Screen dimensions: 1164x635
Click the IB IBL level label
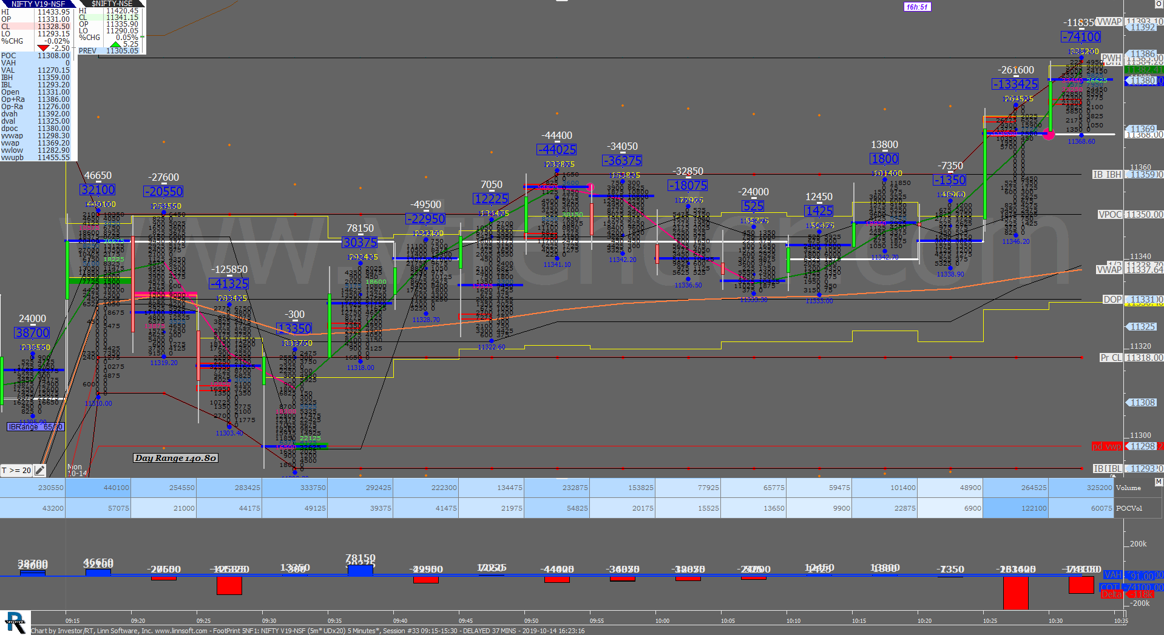point(1108,469)
